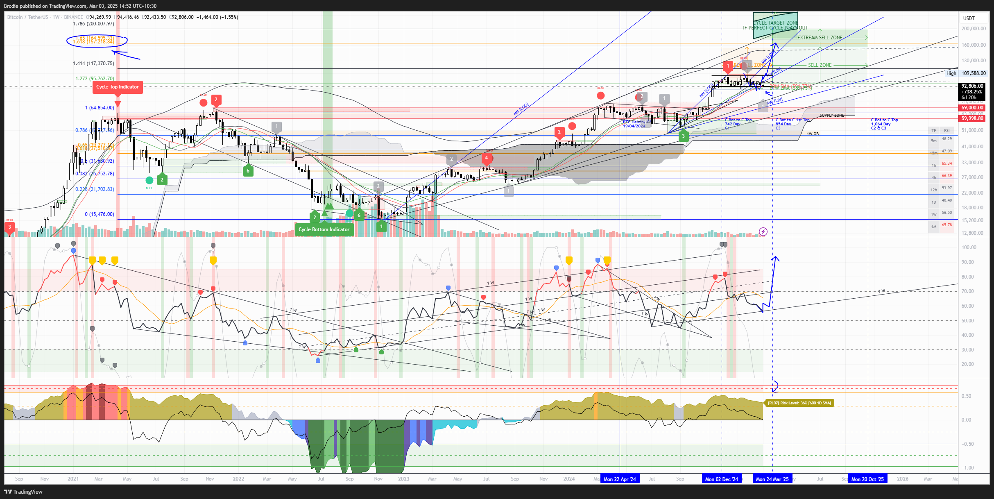Image resolution: width=994 pixels, height=499 pixels.
Task: Click the 65.78 RSI value cell
Action: (947, 225)
